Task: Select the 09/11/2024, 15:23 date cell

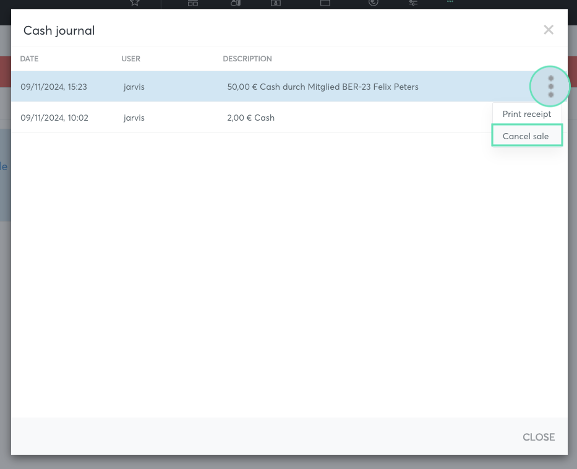Action: click(x=54, y=87)
